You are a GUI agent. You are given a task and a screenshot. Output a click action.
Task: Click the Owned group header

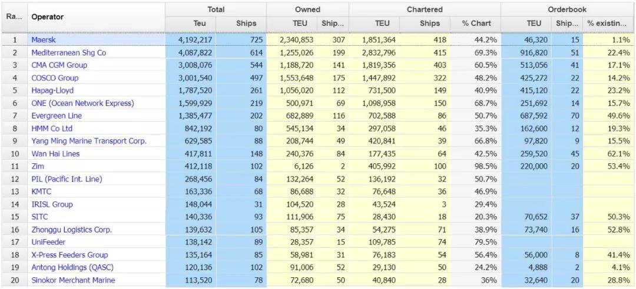307,9
